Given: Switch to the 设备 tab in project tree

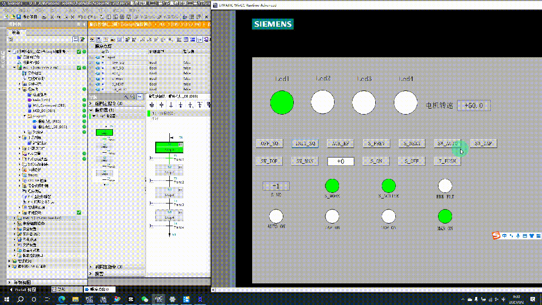Looking at the screenshot, I should 16,33.
